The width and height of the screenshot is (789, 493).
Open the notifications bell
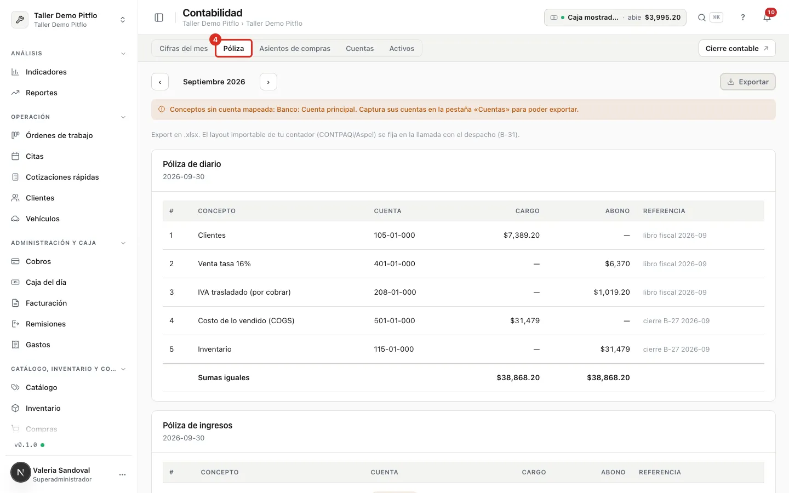pos(767,18)
